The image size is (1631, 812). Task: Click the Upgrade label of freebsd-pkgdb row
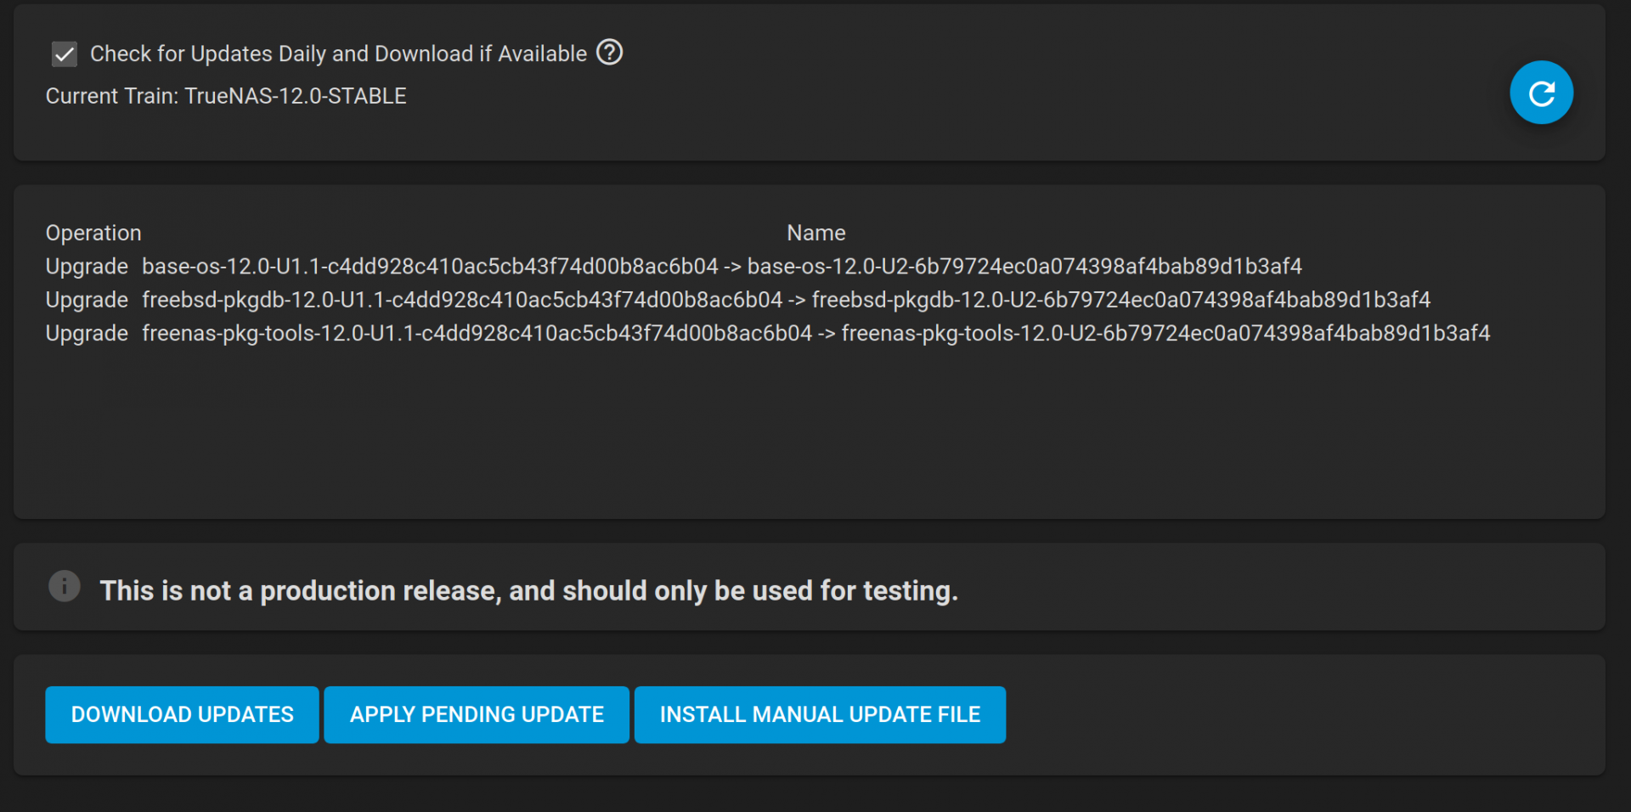pyautogui.click(x=87, y=300)
